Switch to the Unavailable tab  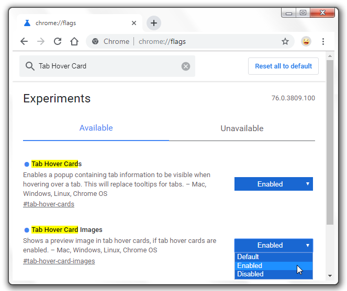[x=242, y=129]
